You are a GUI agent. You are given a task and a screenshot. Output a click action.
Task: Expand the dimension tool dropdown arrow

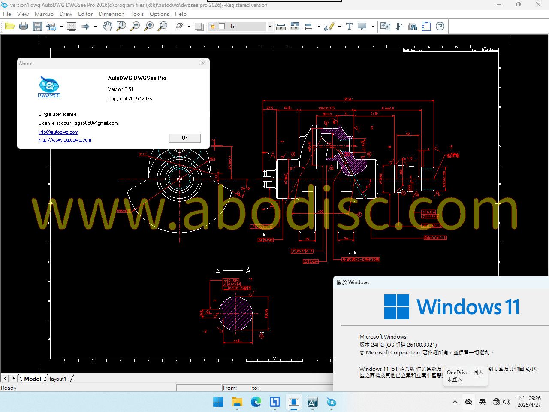319,27
